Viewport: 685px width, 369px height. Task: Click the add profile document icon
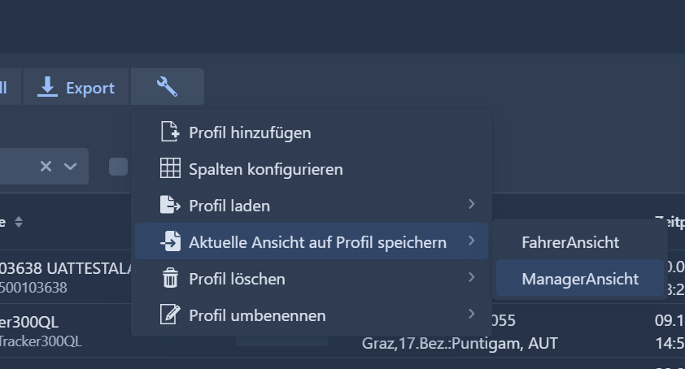coord(169,132)
